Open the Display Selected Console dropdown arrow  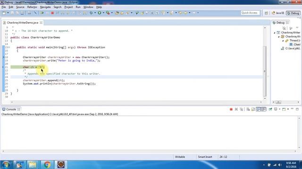[280, 109]
